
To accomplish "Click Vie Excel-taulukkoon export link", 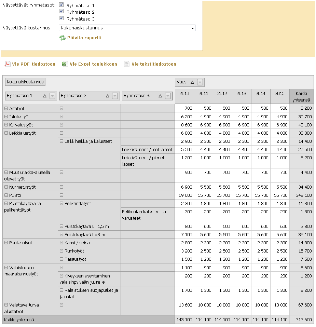I will [93, 64].
